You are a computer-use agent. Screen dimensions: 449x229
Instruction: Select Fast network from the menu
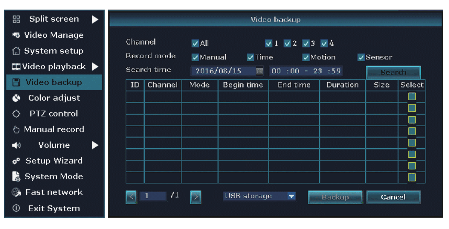point(53,192)
